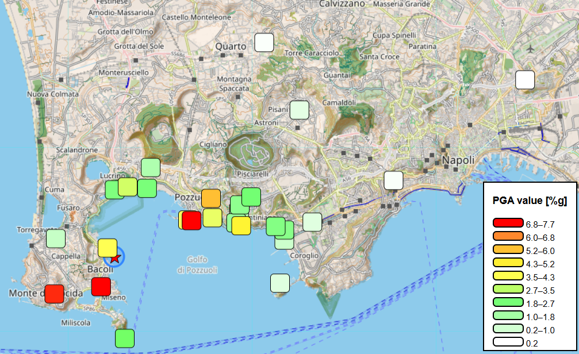Click the pale green marker near Cappella
This screenshot has width=579, height=354.
point(56,237)
